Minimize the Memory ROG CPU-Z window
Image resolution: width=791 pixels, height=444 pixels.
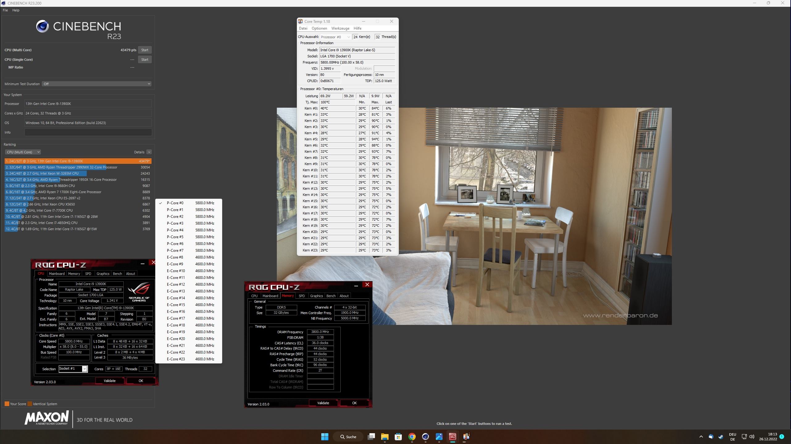tap(356, 286)
